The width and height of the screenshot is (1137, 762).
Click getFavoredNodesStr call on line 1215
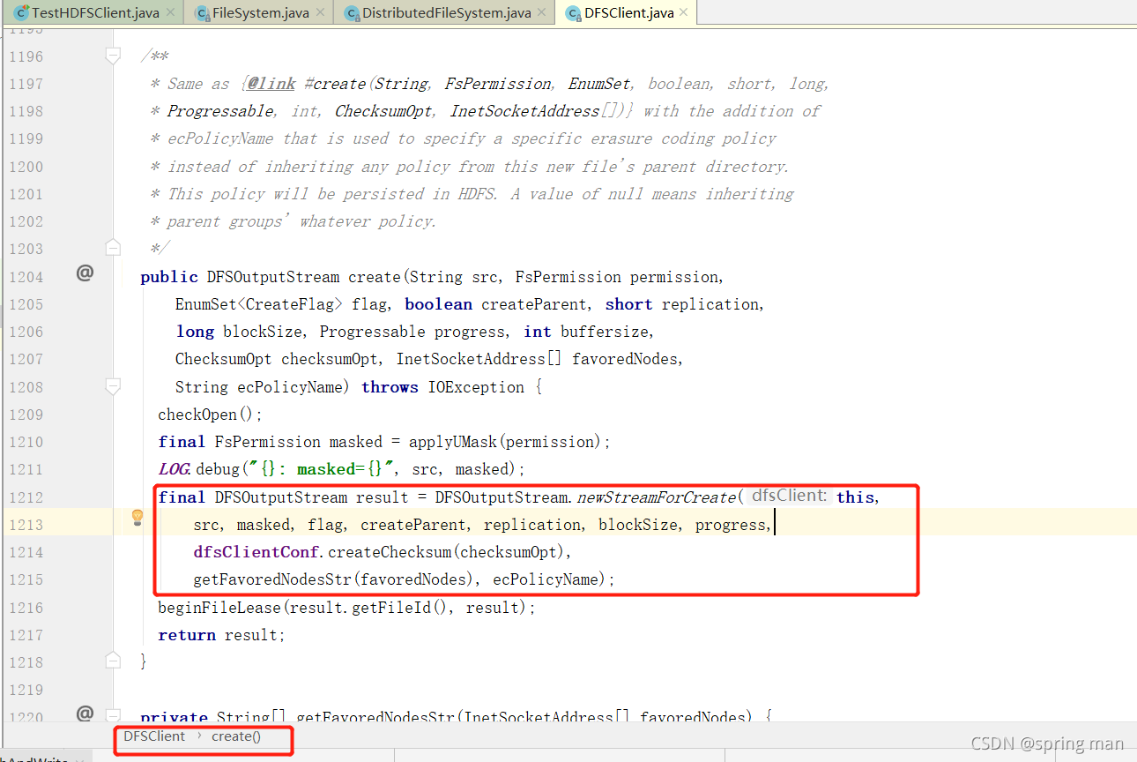tap(272, 579)
